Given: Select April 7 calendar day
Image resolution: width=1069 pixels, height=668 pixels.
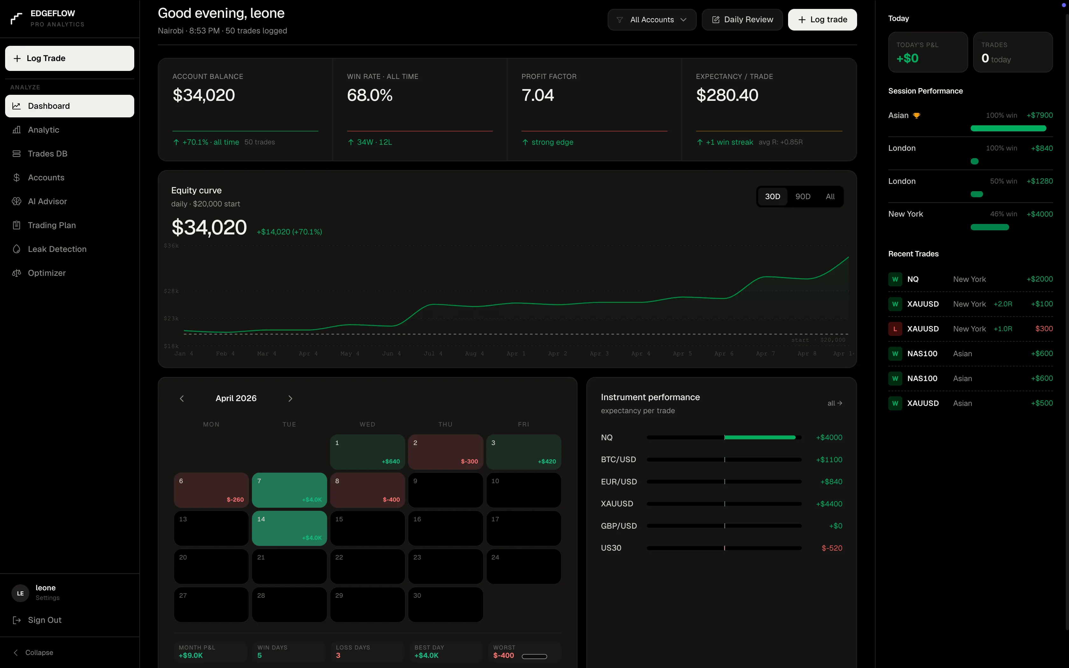Looking at the screenshot, I should click(x=289, y=490).
